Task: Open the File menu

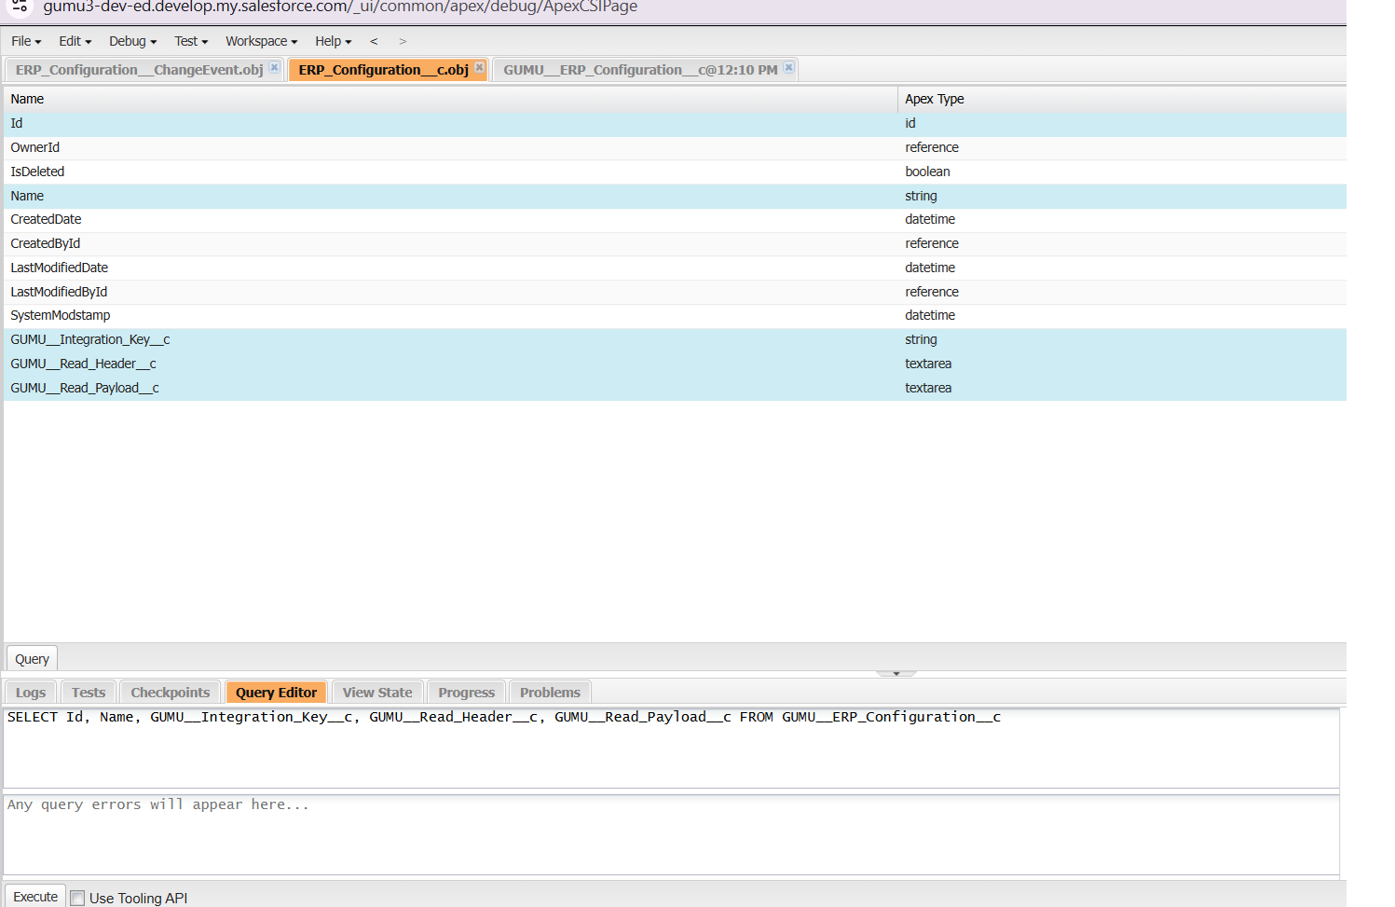Action: coord(26,42)
